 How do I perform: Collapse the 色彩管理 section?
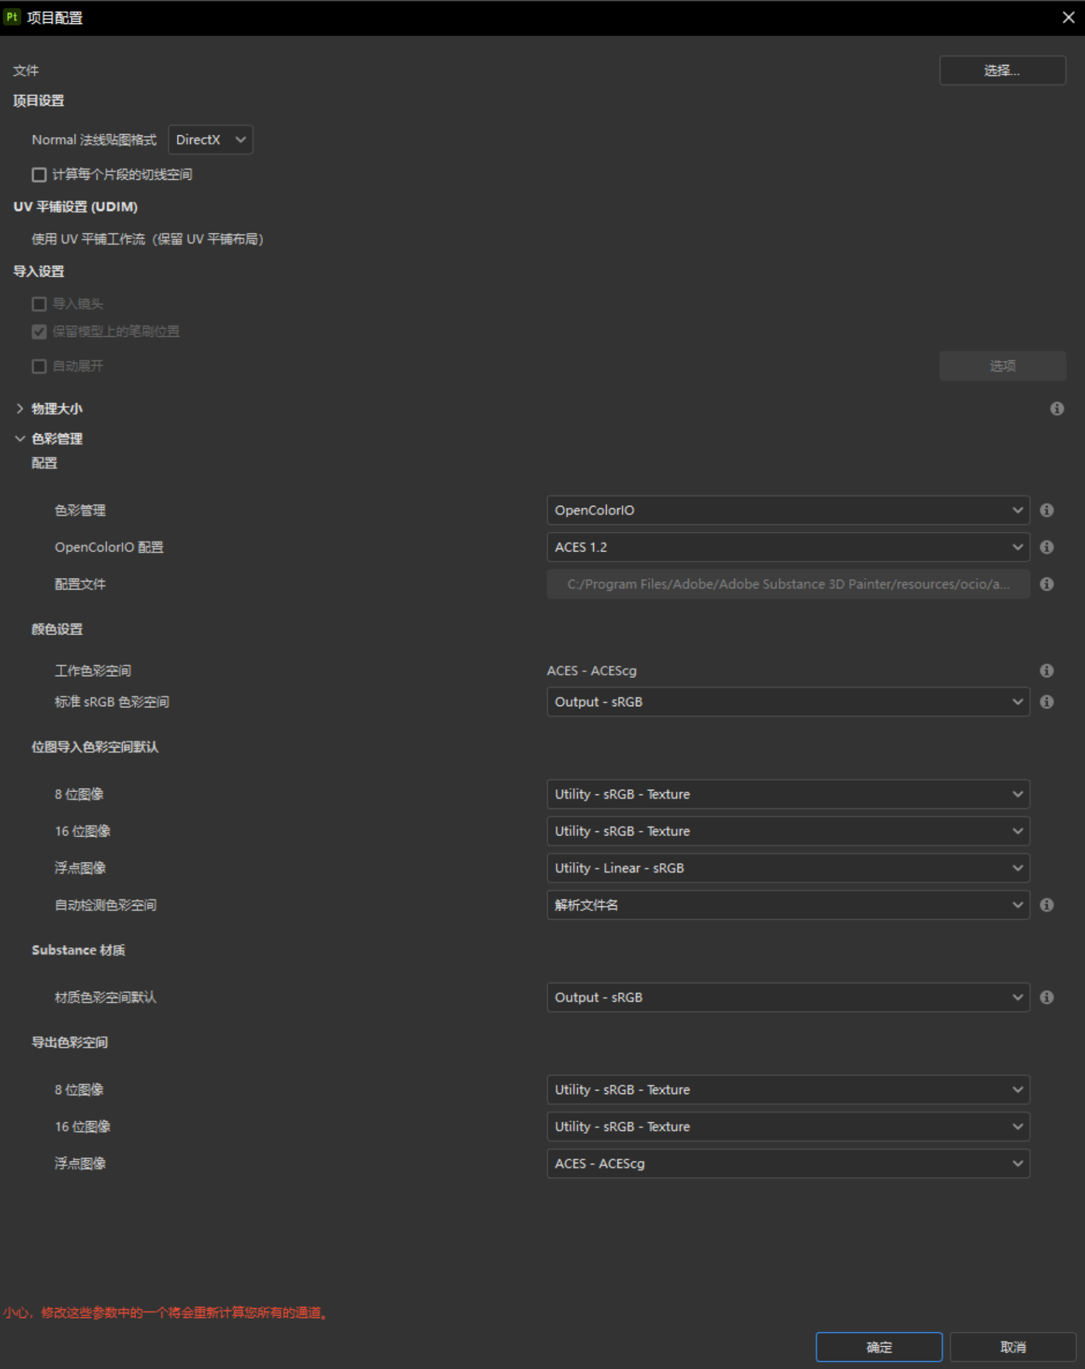[x=20, y=438]
